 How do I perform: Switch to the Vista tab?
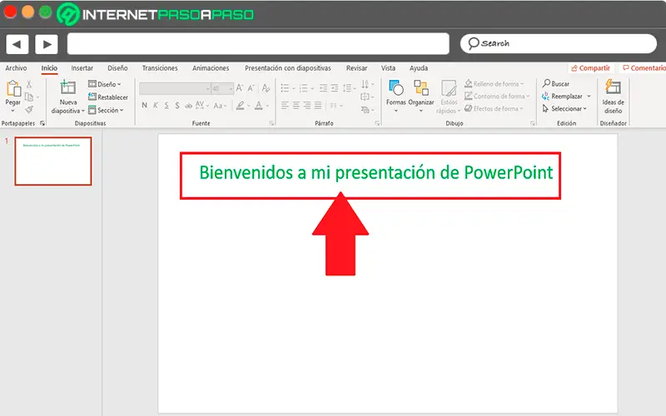tap(388, 68)
